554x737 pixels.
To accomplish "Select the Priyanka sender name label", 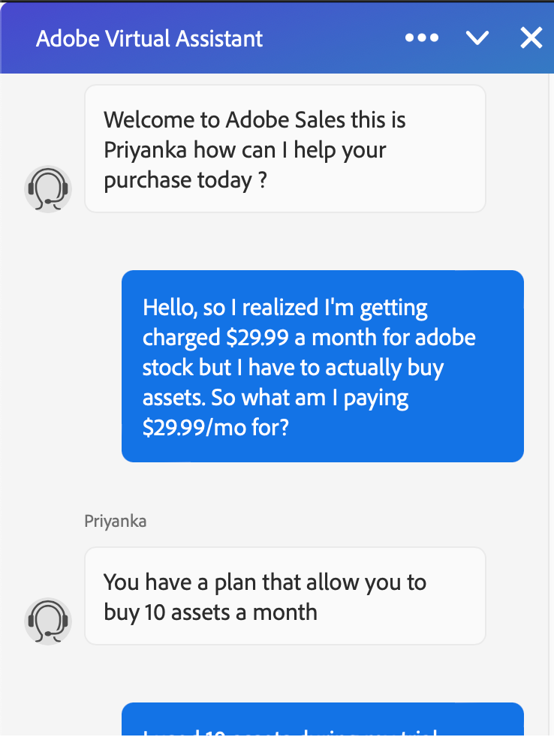I will pyautogui.click(x=115, y=521).
